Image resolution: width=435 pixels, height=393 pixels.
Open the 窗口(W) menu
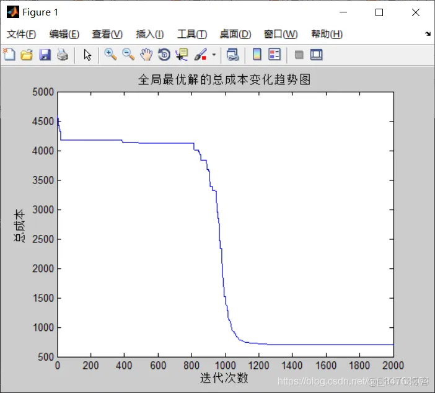click(281, 34)
